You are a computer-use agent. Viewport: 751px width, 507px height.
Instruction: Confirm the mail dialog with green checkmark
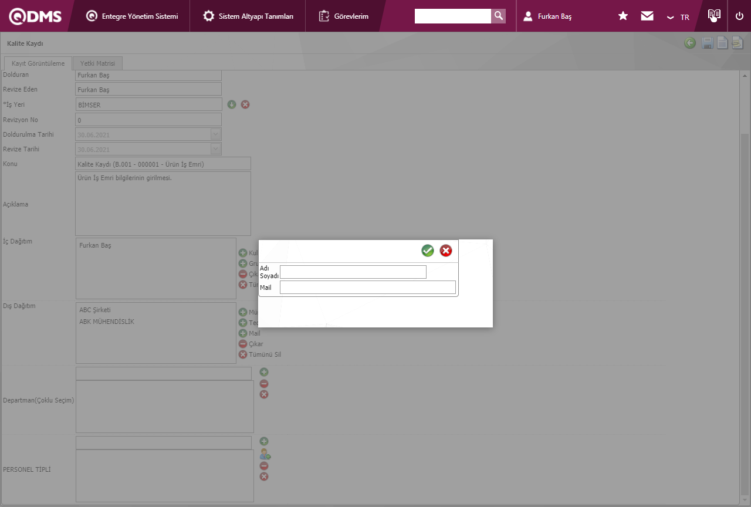(x=428, y=251)
